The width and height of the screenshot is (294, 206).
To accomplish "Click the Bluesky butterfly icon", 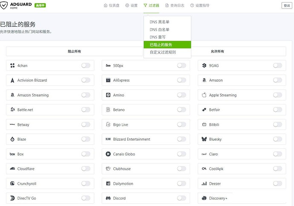I will pyautogui.click(x=204, y=139).
